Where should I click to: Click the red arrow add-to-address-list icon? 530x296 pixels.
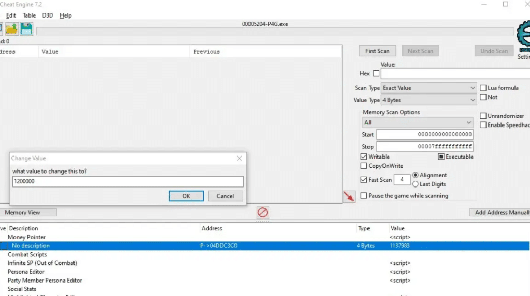point(349,196)
